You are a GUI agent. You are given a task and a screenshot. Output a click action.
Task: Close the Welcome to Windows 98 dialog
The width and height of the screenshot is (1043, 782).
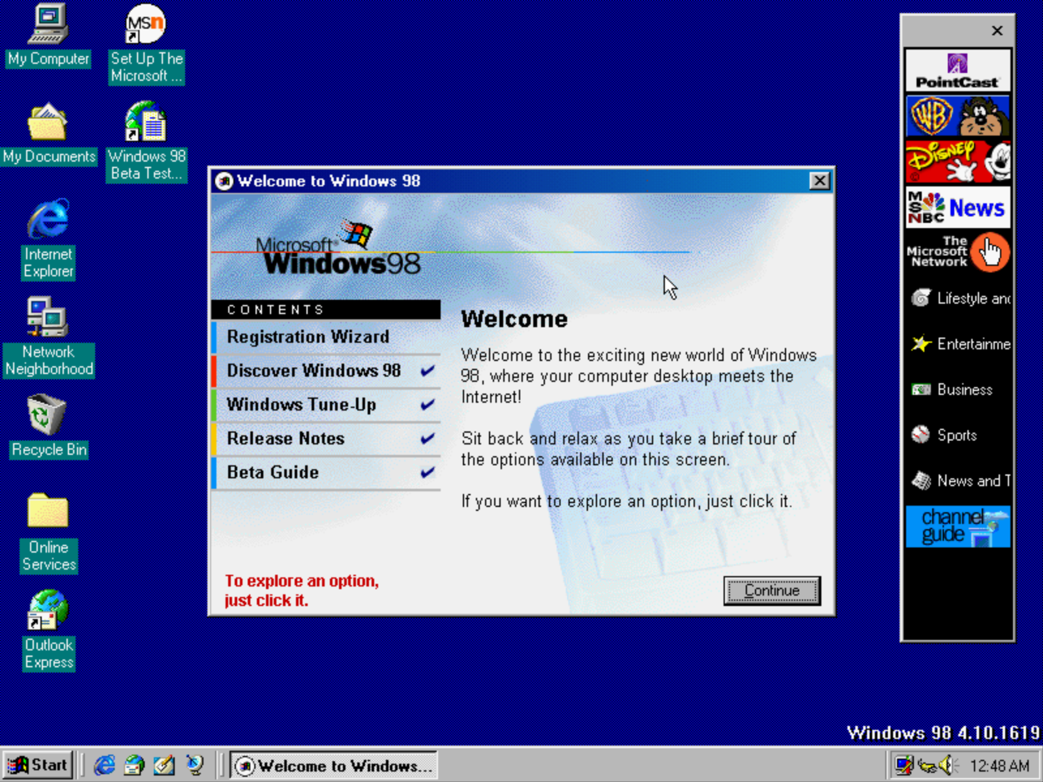pyautogui.click(x=819, y=181)
